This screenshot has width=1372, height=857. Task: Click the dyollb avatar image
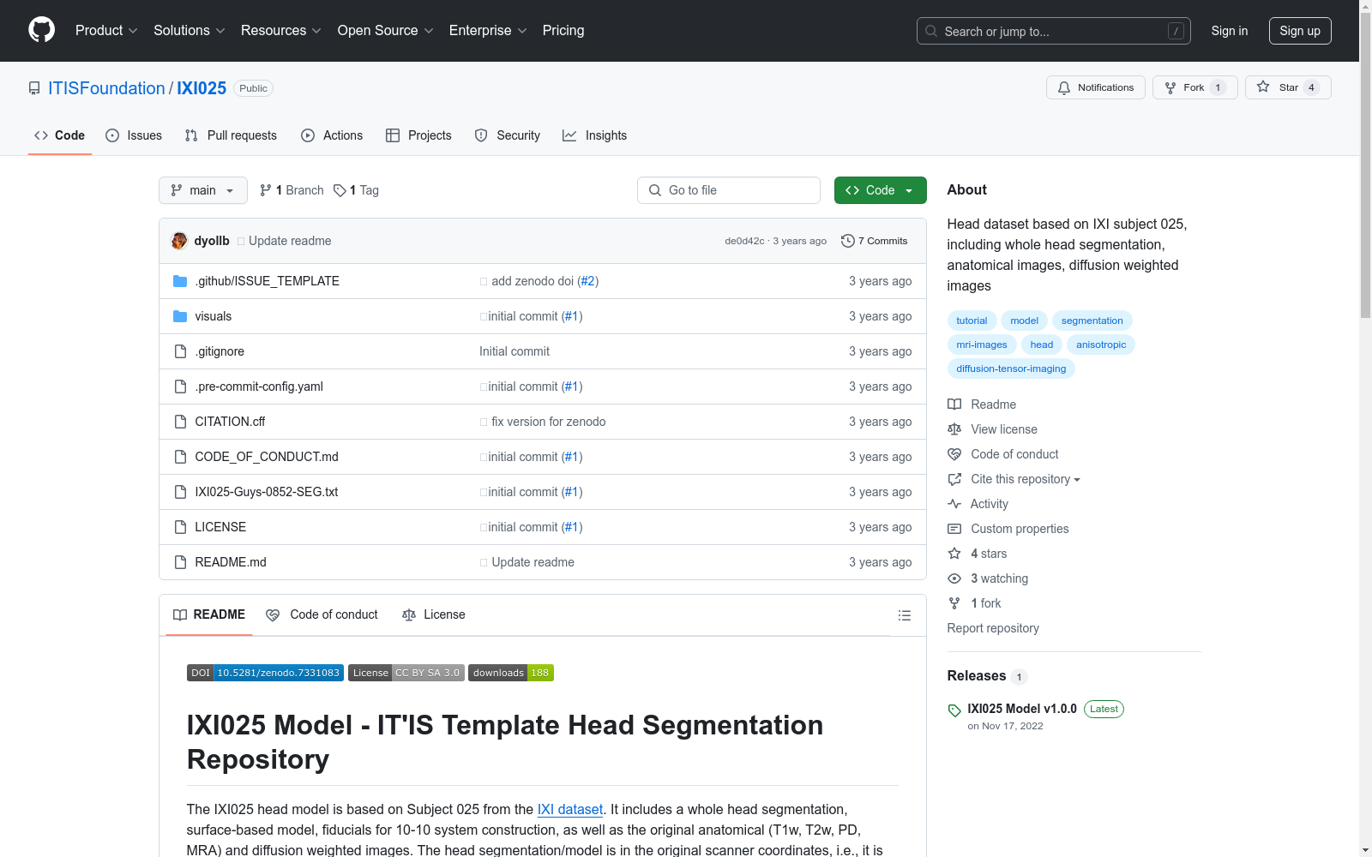(x=179, y=241)
